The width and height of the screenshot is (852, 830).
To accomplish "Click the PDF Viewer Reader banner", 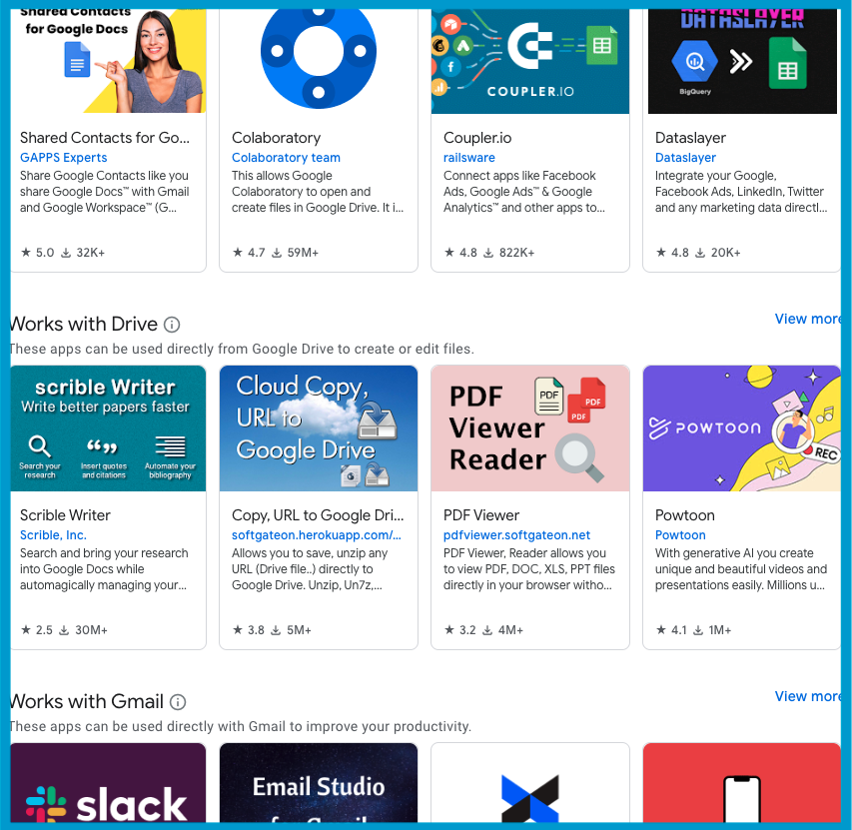I will click(x=529, y=428).
